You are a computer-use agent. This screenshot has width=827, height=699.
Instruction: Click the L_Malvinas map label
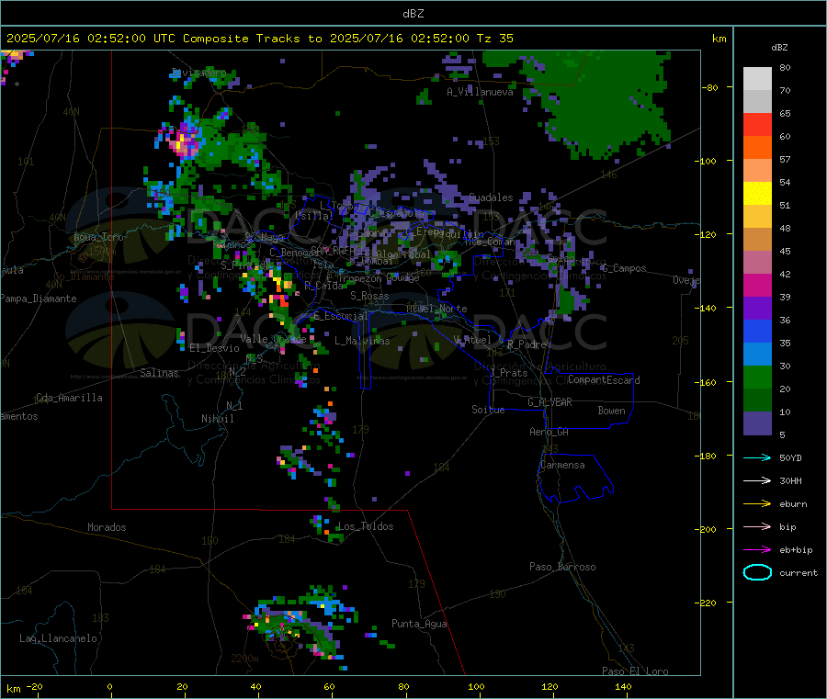click(x=362, y=342)
